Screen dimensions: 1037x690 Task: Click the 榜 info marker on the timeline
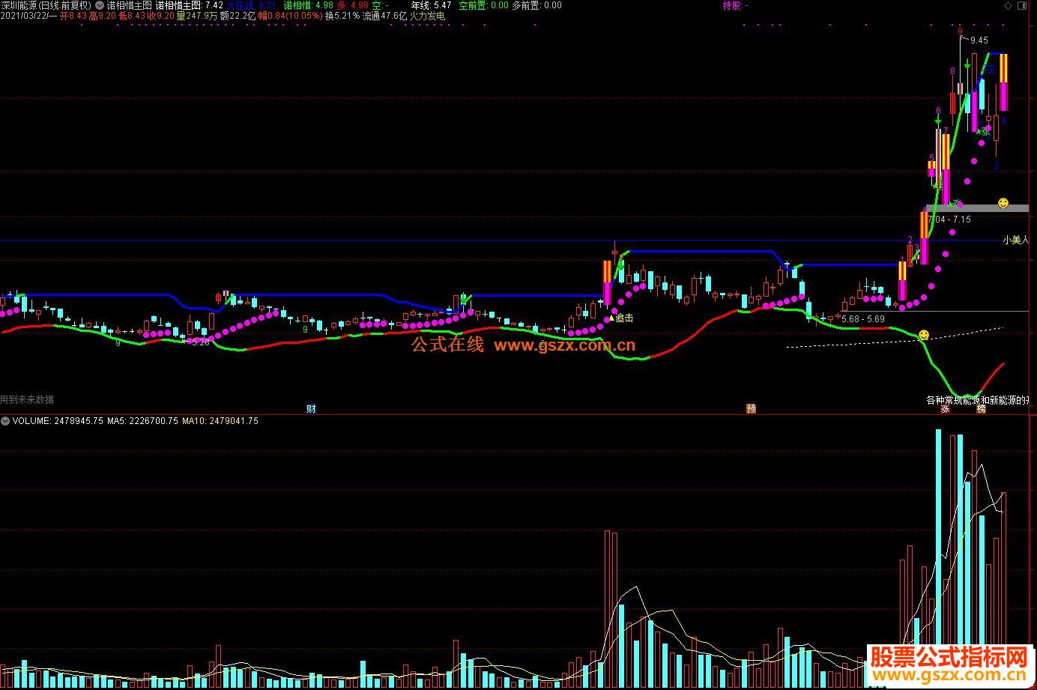pyautogui.click(x=981, y=409)
